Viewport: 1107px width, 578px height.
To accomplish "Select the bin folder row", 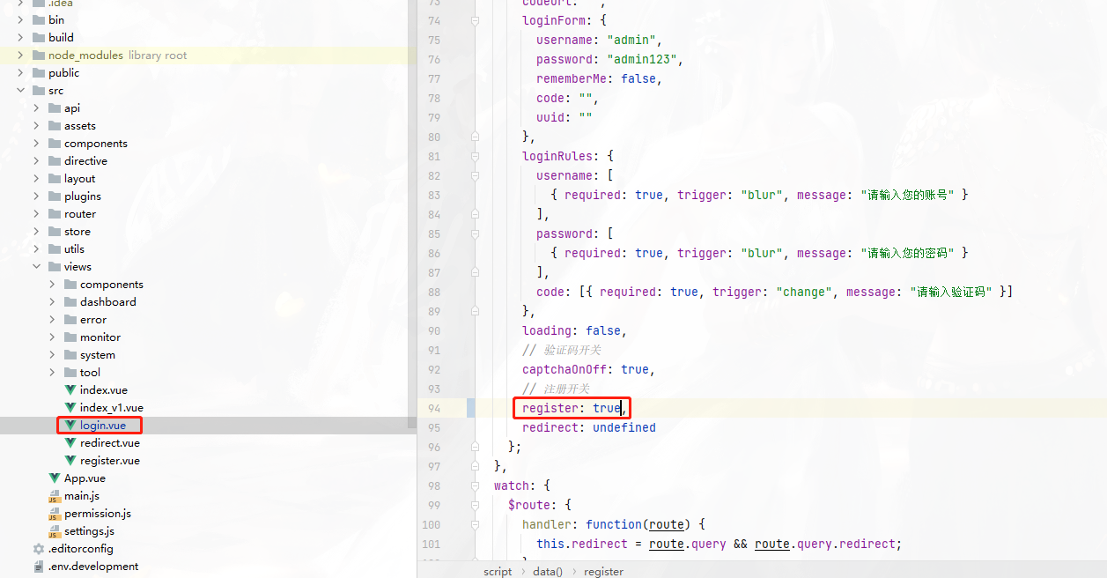I will pos(209,20).
